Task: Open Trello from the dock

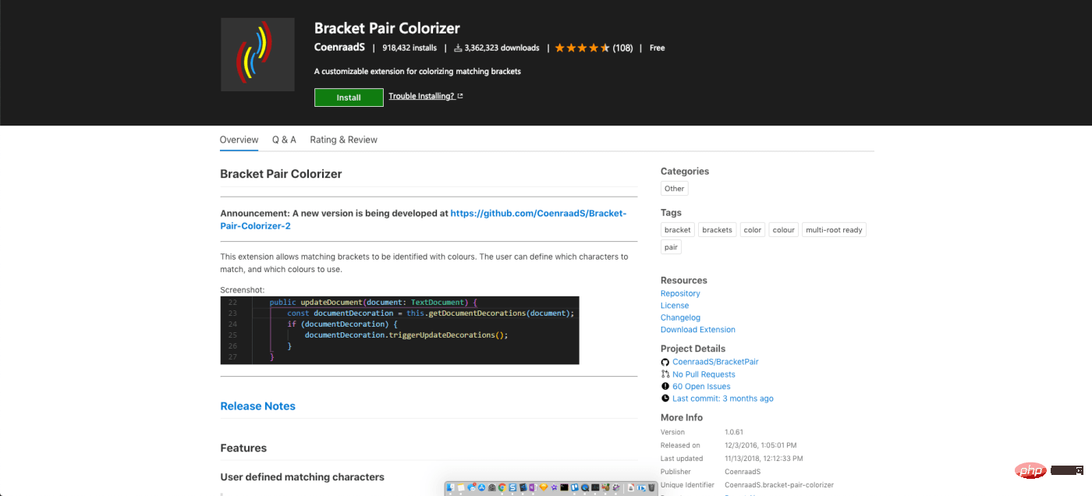Action: tap(574, 488)
